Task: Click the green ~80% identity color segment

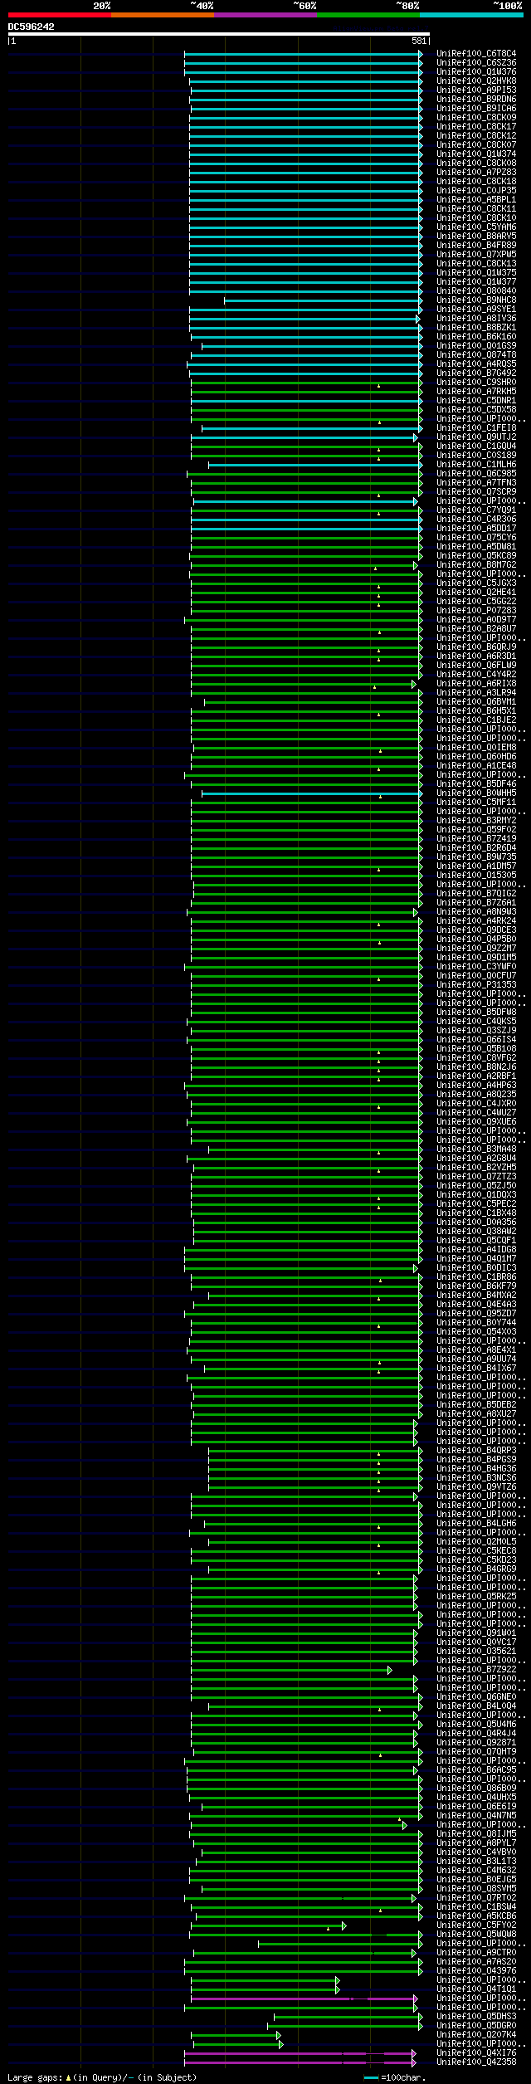Action: (x=368, y=15)
